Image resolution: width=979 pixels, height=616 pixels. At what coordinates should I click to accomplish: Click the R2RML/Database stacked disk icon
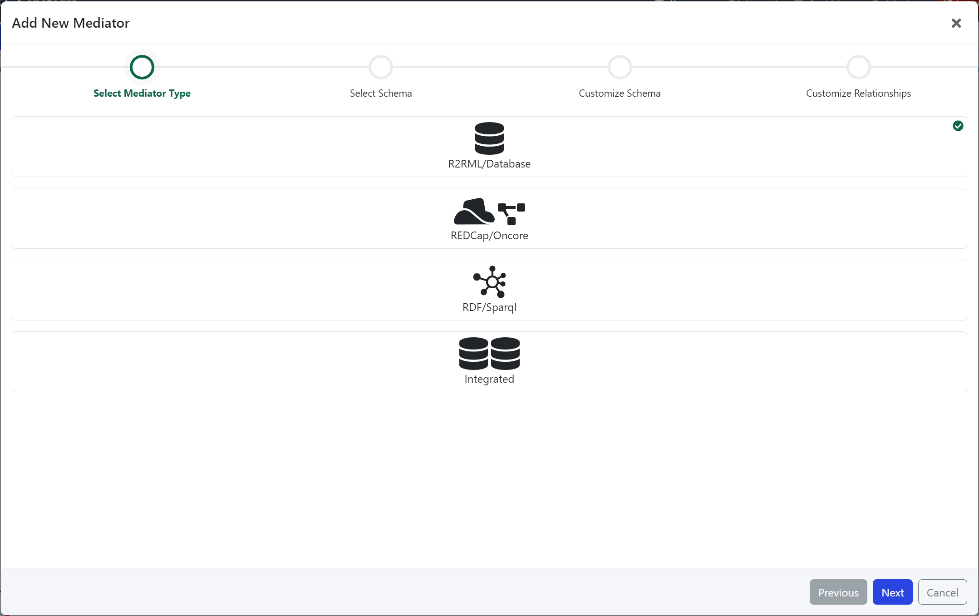tap(489, 138)
